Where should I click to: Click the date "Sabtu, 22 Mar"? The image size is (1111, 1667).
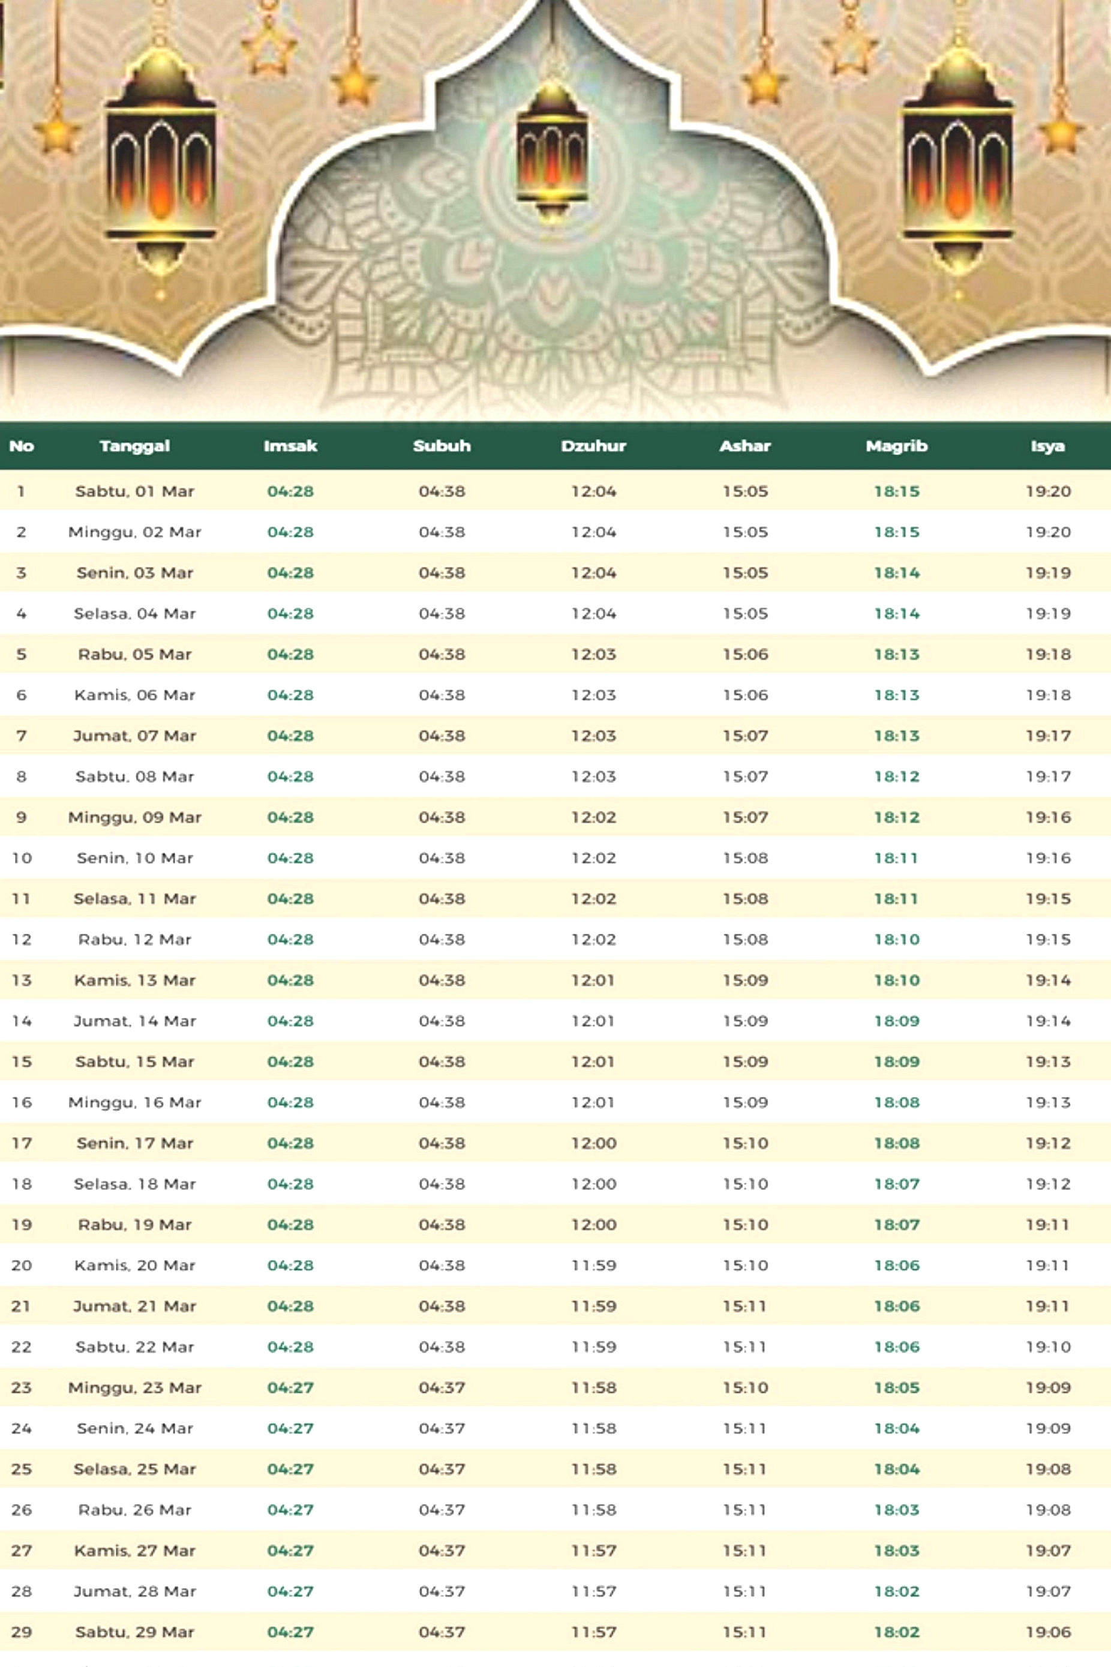tap(134, 1347)
